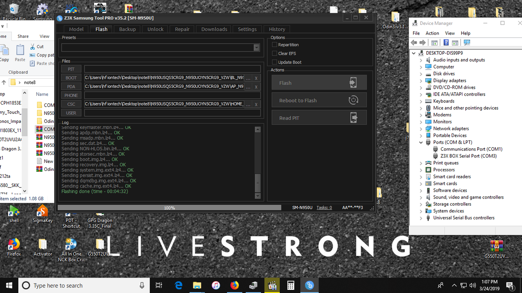The width and height of the screenshot is (522, 293).
Task: Click the browse button next to the BOOT file field
Action: [248, 78]
